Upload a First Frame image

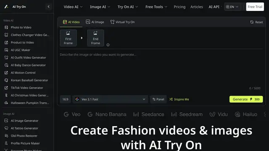pos(68,38)
